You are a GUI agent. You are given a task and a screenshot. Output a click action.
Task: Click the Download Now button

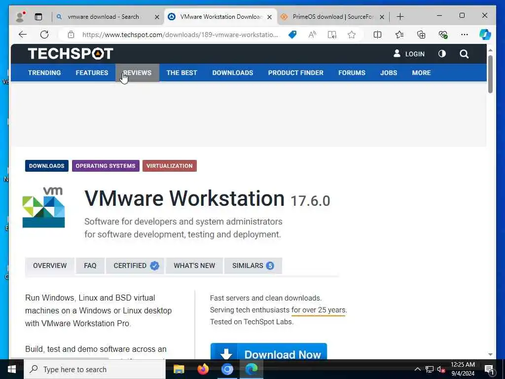[x=269, y=352]
